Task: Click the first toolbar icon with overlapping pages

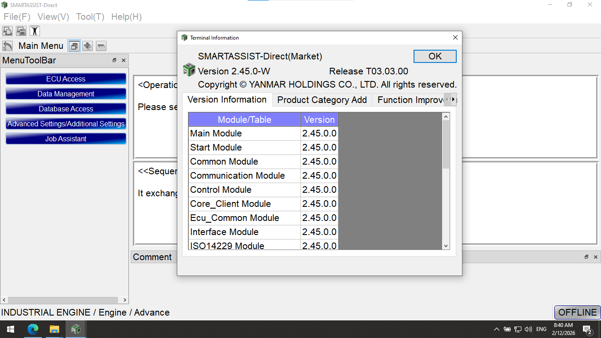Action: [7, 31]
